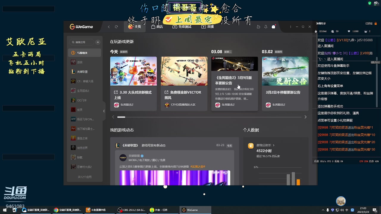Click the refresh icon in WeGame header
The width and height of the screenshot is (381, 214).
[x=116, y=27]
